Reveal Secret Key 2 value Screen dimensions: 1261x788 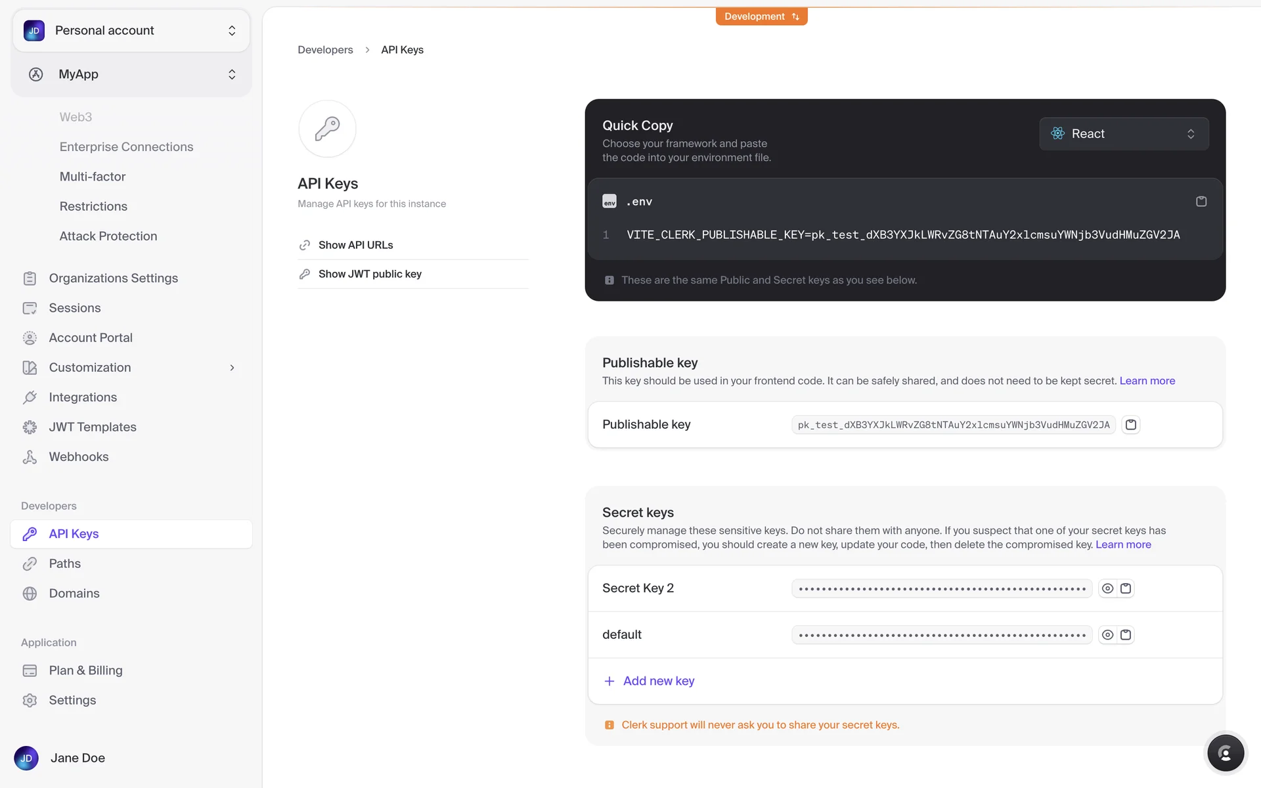point(1107,588)
